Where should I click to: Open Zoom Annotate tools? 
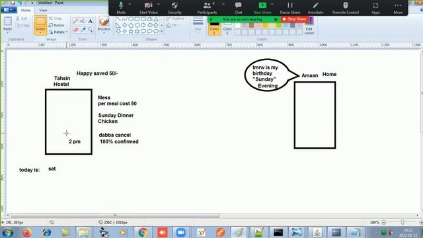(315, 8)
